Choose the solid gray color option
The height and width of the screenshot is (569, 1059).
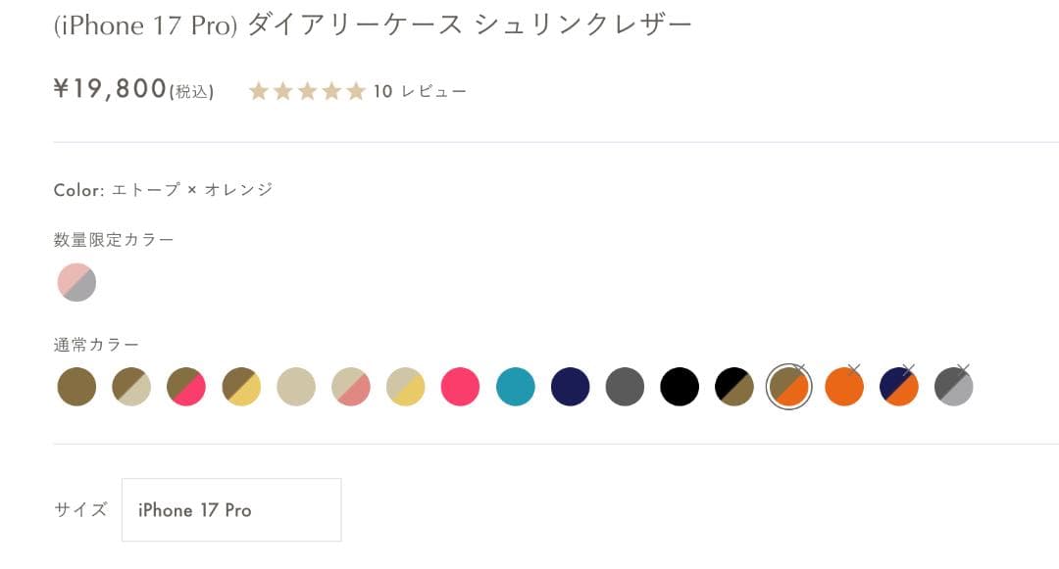tap(626, 387)
